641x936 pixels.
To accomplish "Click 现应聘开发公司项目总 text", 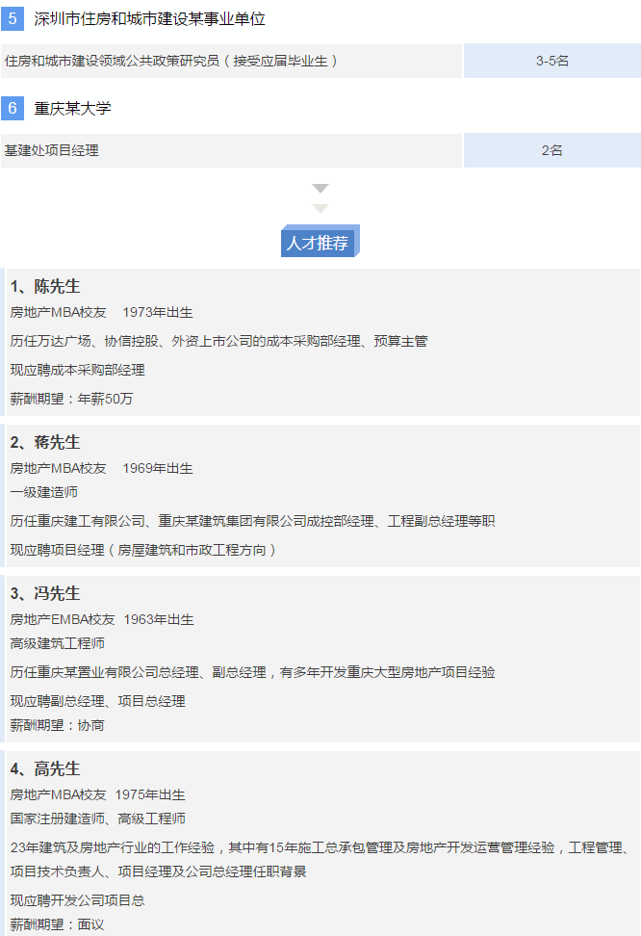I will (x=78, y=900).
